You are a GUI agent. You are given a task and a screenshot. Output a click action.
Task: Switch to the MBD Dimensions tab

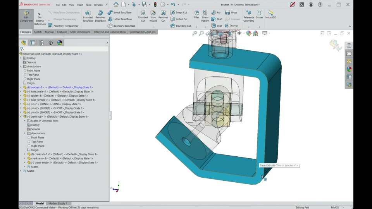pyautogui.click(x=80, y=32)
